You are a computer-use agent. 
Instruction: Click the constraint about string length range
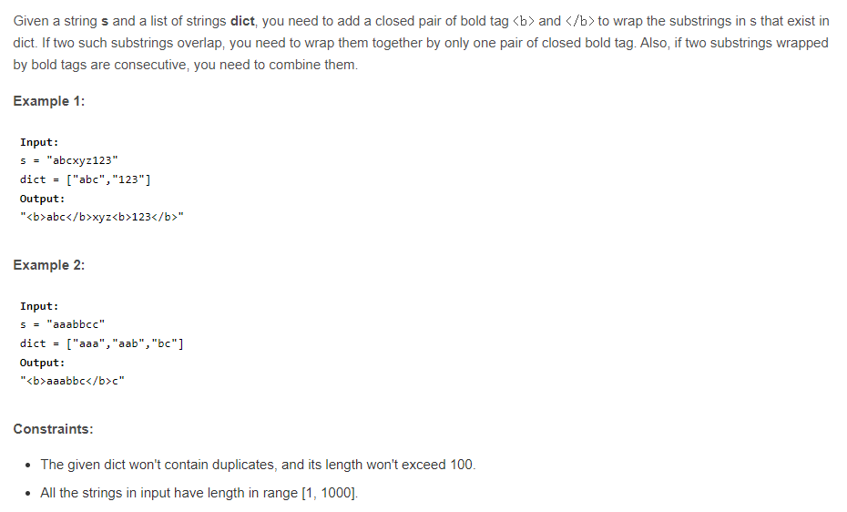tap(199, 493)
